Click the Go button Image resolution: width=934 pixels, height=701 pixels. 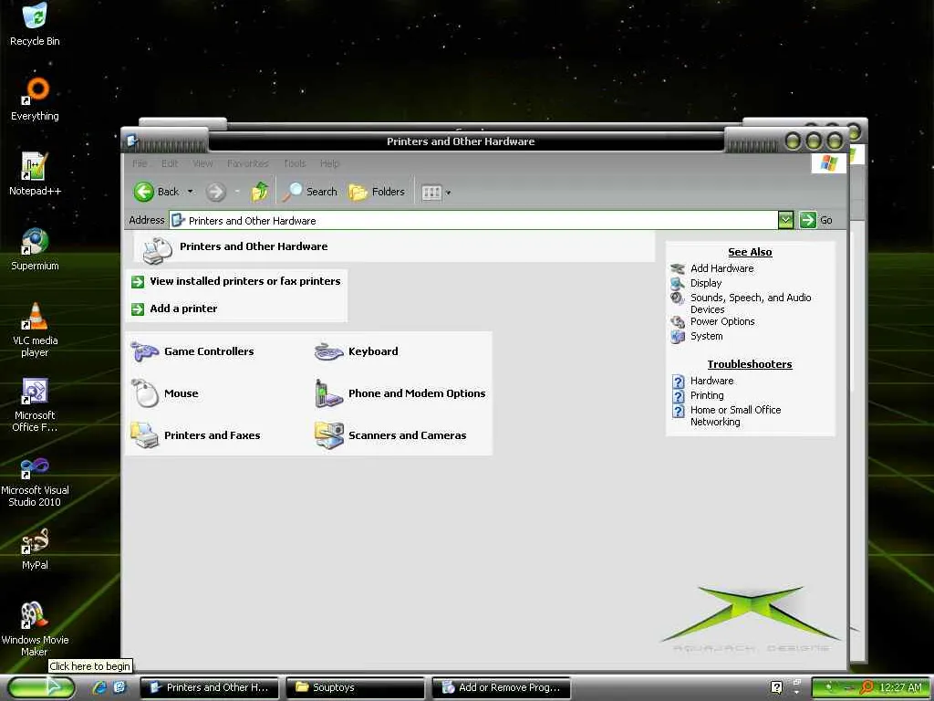tap(816, 220)
